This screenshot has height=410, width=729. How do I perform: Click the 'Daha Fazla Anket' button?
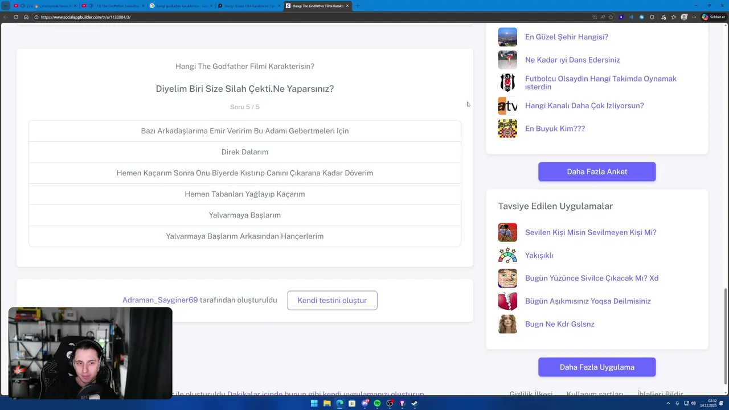tap(597, 171)
